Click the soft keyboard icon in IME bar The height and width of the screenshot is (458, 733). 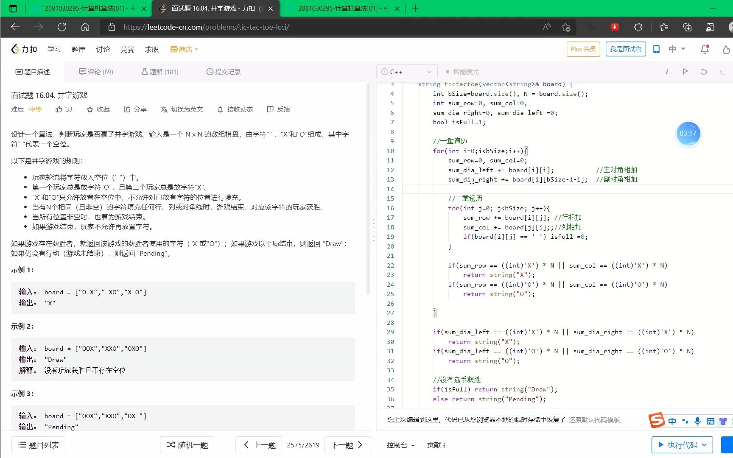(x=711, y=421)
